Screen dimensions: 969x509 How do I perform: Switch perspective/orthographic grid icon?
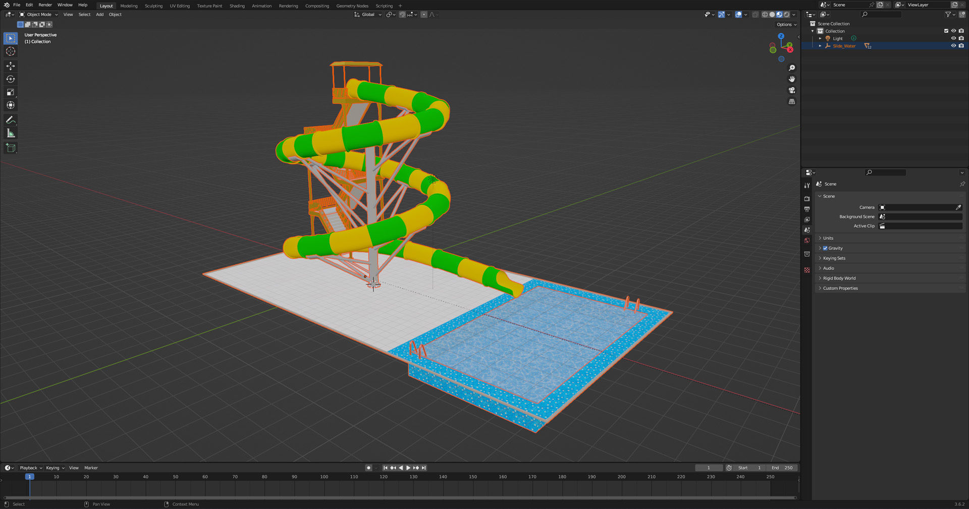coord(792,101)
